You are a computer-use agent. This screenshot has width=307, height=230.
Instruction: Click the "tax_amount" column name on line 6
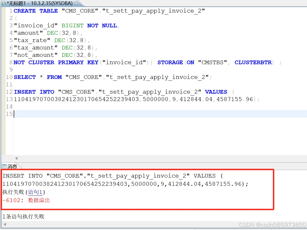tap(36, 48)
